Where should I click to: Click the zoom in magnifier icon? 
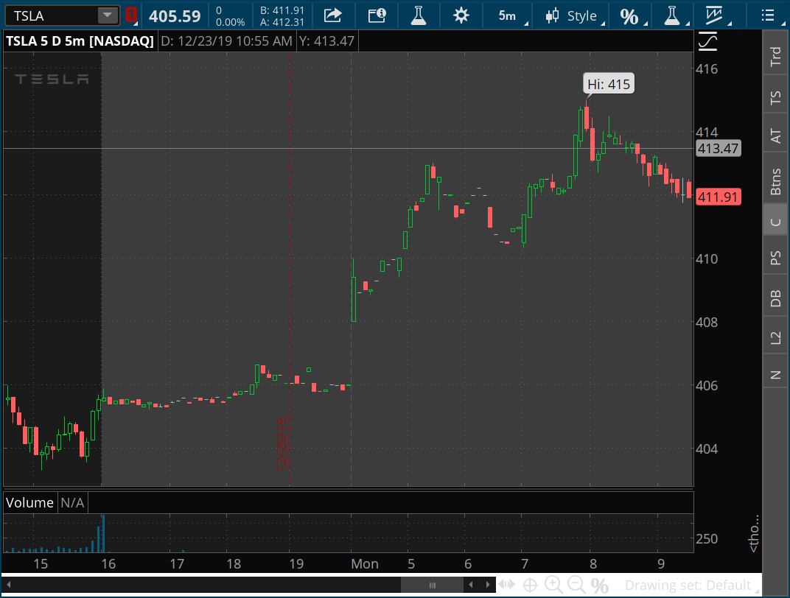point(553,585)
